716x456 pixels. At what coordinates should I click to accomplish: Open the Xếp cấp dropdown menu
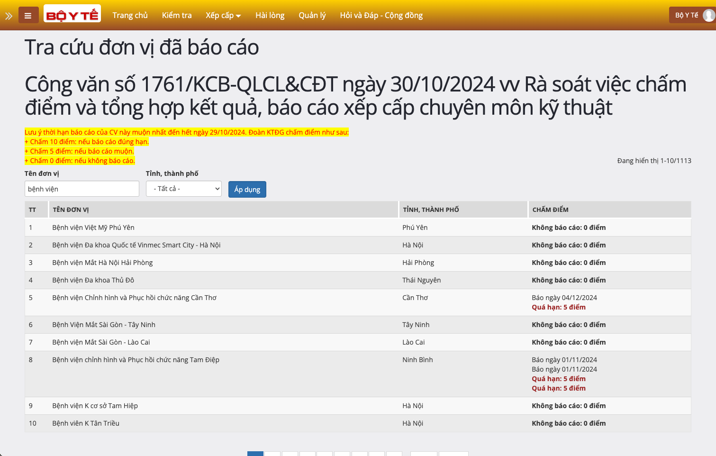(x=223, y=15)
